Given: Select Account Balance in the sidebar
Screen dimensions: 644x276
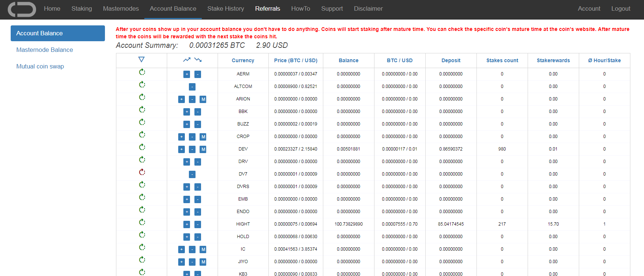Looking at the screenshot, I should [58, 33].
